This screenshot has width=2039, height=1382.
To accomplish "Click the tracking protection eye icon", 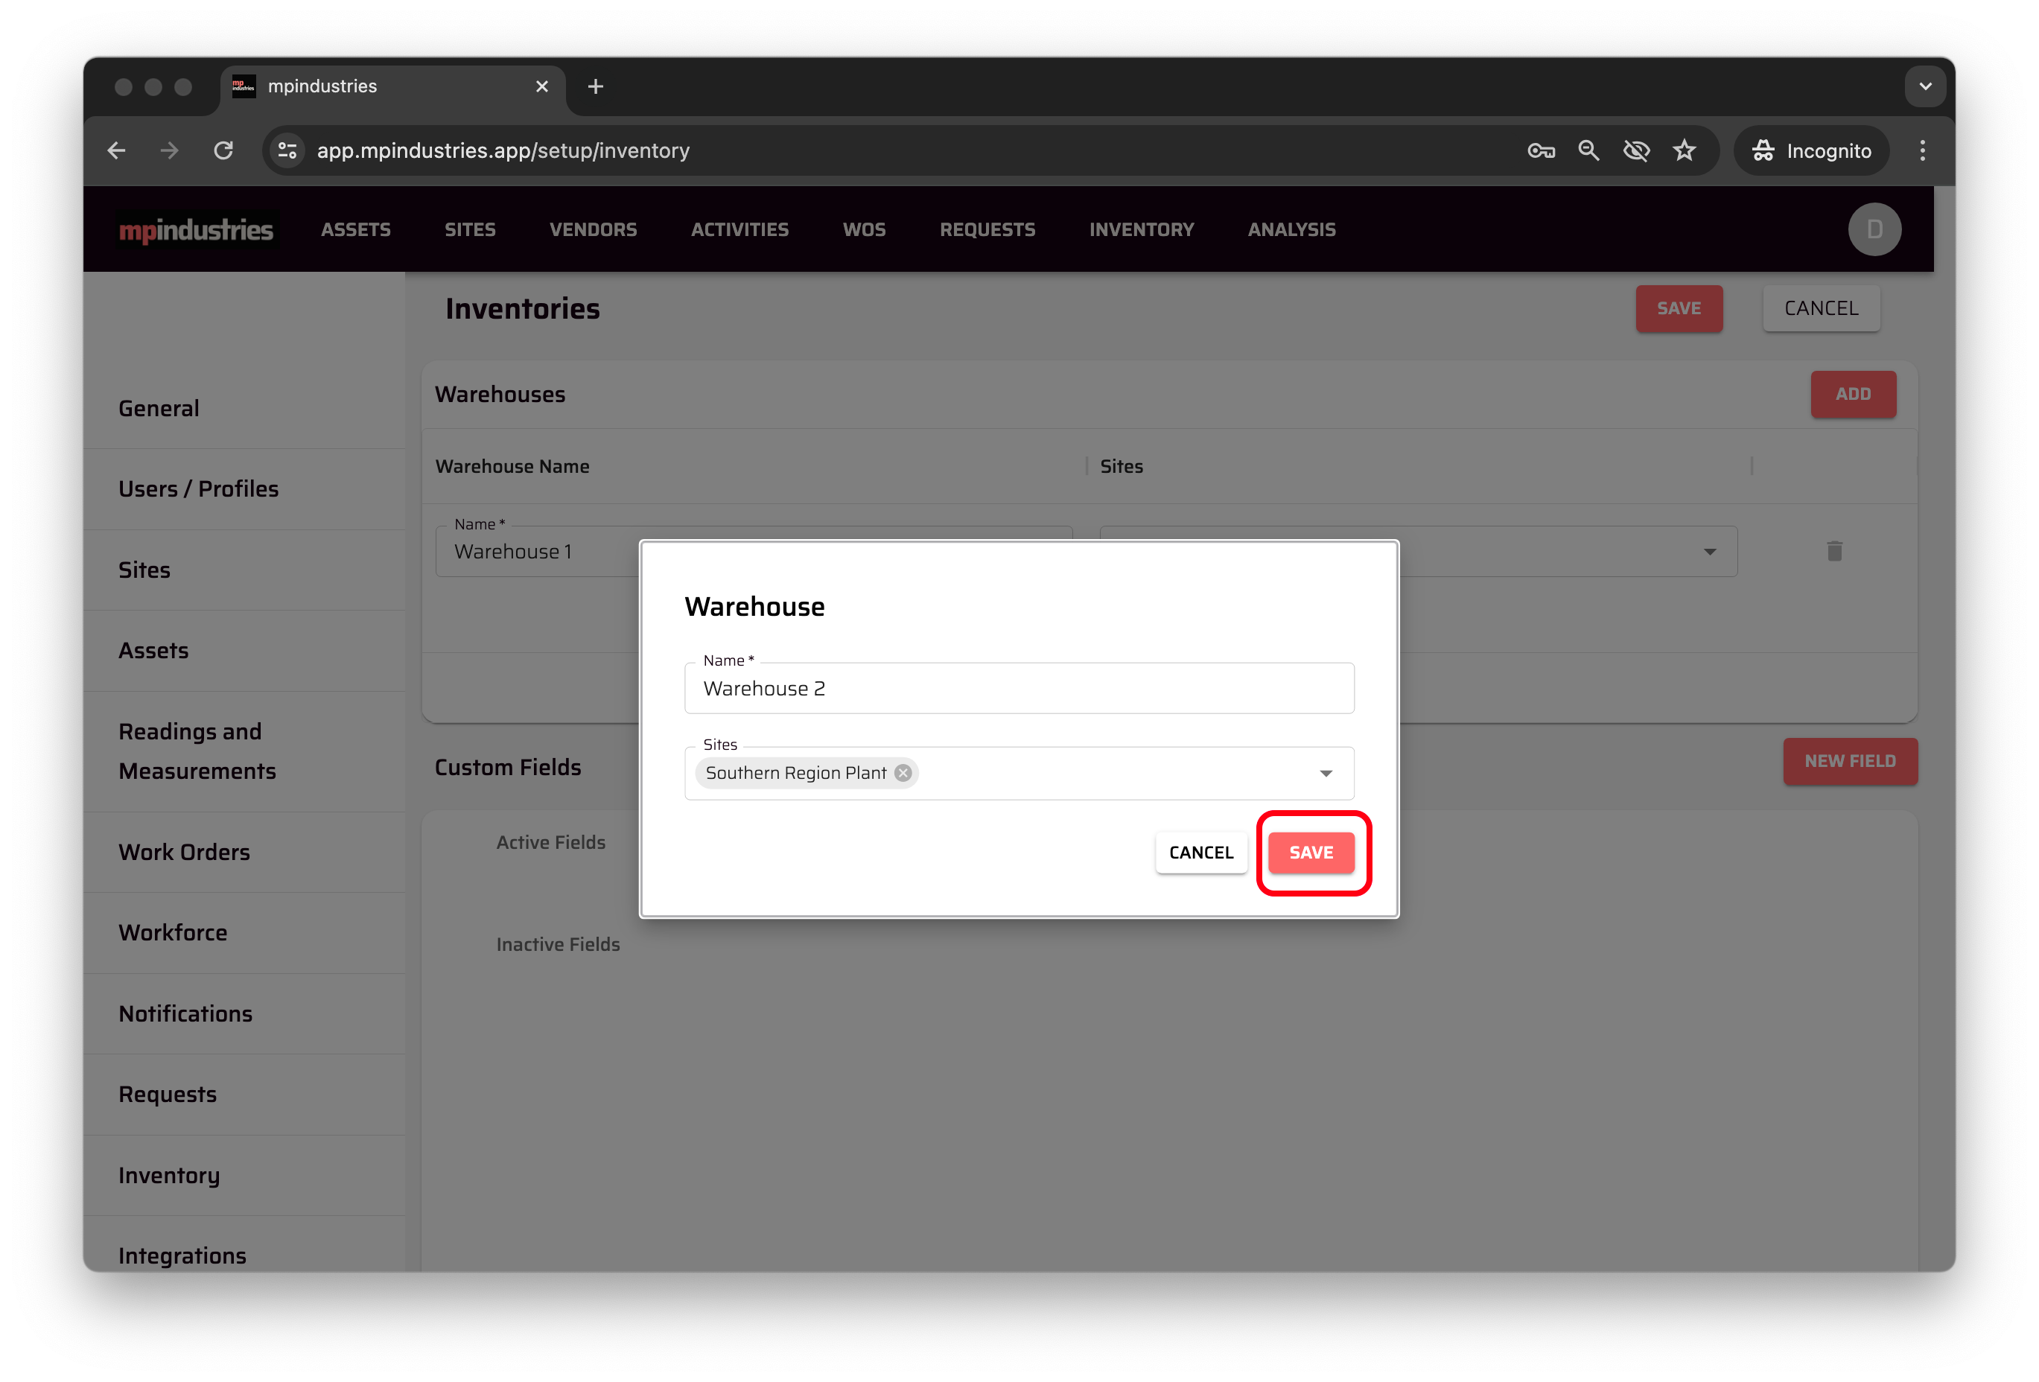I will coord(1636,151).
